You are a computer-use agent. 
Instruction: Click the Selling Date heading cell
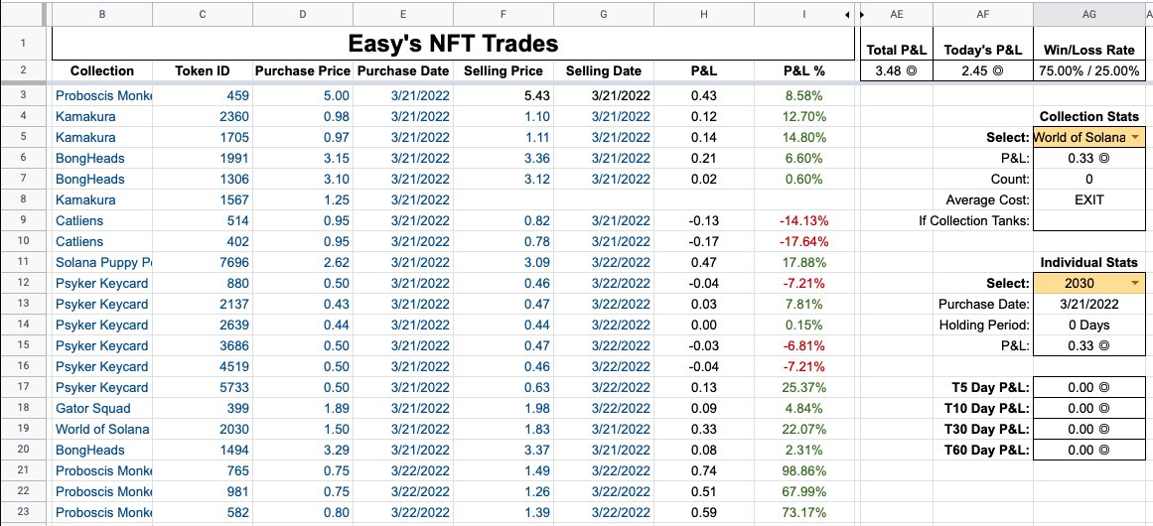click(x=604, y=71)
